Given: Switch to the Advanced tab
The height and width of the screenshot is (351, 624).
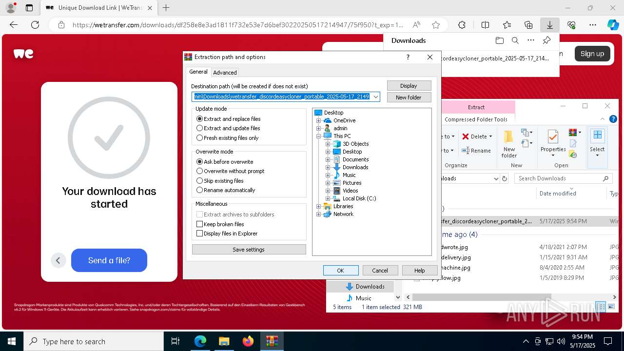Looking at the screenshot, I should coord(225,73).
